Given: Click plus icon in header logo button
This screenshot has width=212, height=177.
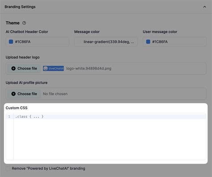Looking at the screenshot, I should (x=13, y=69).
